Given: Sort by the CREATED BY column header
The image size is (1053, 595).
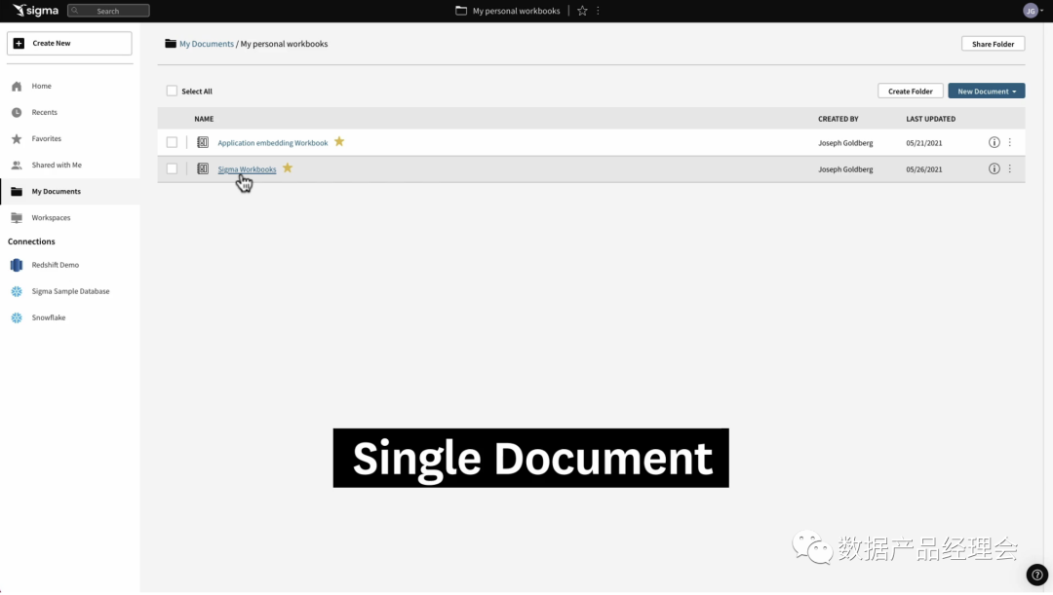Looking at the screenshot, I should pos(838,119).
